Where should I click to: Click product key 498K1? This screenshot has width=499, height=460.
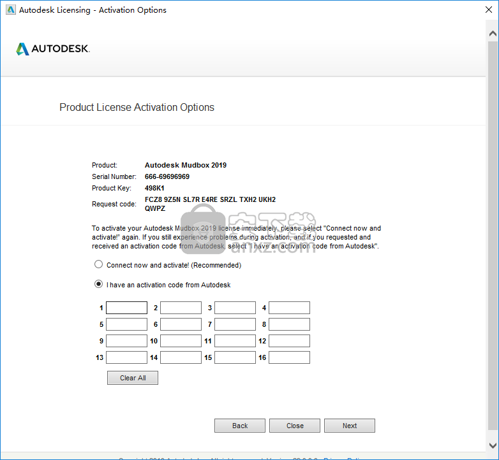(x=154, y=188)
